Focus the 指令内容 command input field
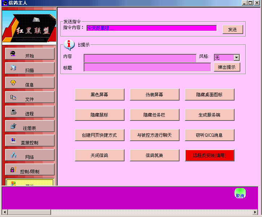The height and width of the screenshot is (217, 262). 151,28
